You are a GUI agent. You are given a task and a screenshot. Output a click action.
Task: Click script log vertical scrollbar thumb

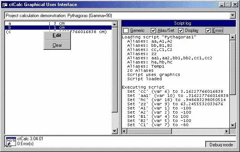(233, 68)
